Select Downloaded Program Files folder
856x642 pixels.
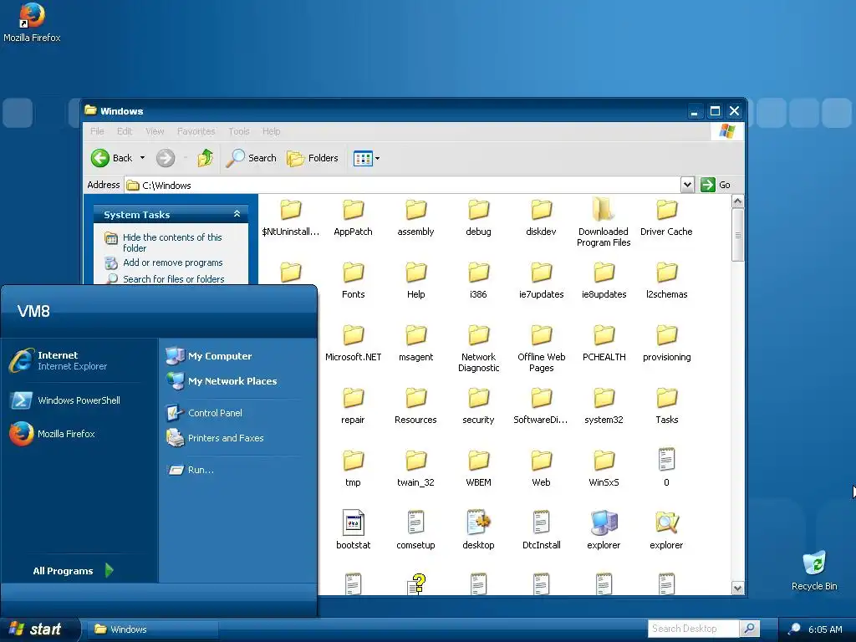(x=604, y=222)
